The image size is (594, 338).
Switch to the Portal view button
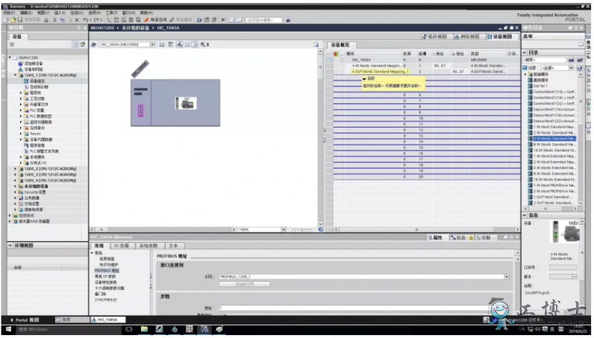25,320
